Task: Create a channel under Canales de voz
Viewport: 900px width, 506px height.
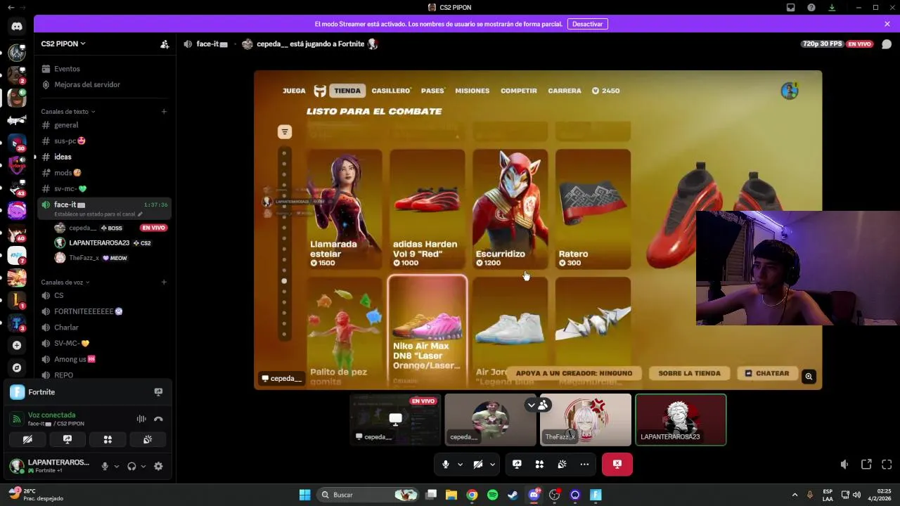Action: 164,282
